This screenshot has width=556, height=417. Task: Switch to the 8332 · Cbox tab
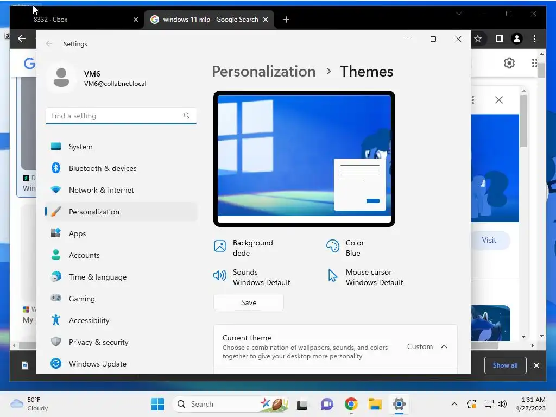[77, 20]
